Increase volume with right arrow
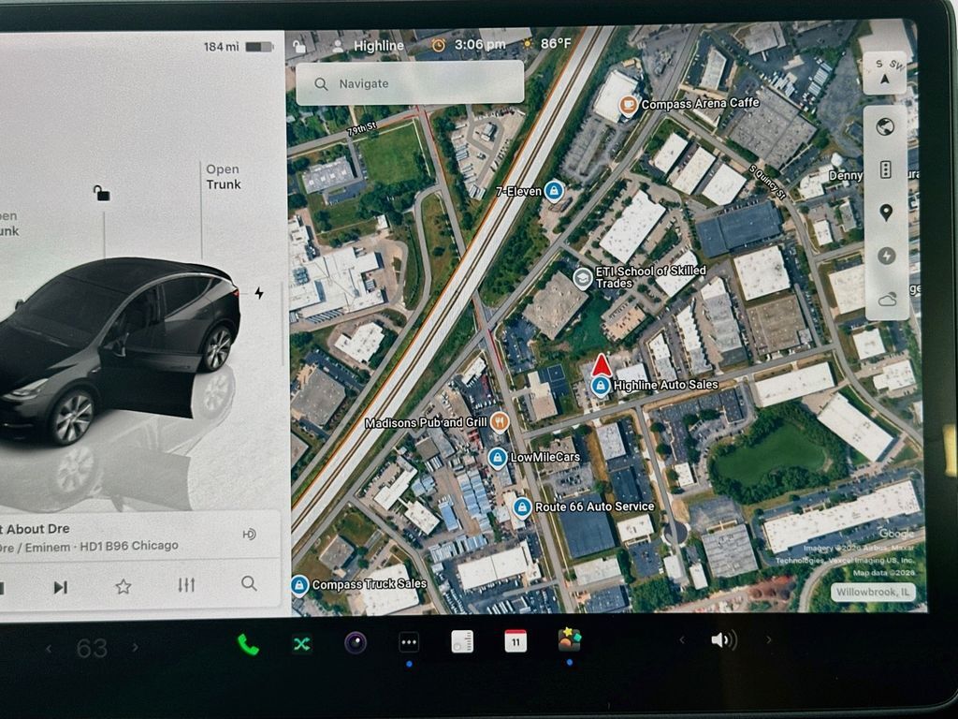 click(x=769, y=639)
